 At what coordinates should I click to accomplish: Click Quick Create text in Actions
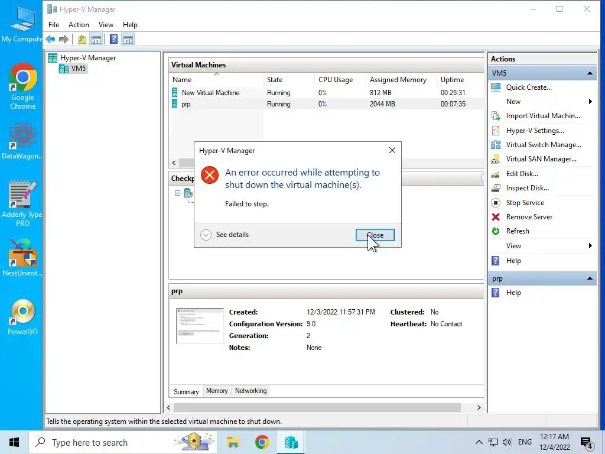pos(529,87)
